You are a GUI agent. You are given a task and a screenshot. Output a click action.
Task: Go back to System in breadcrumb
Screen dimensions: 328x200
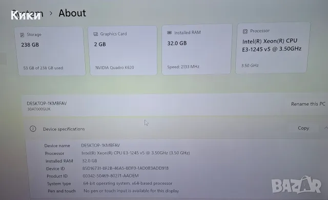27,14
